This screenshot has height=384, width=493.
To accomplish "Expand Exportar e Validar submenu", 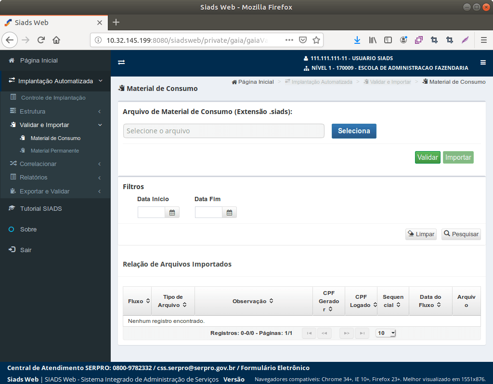I will point(55,191).
